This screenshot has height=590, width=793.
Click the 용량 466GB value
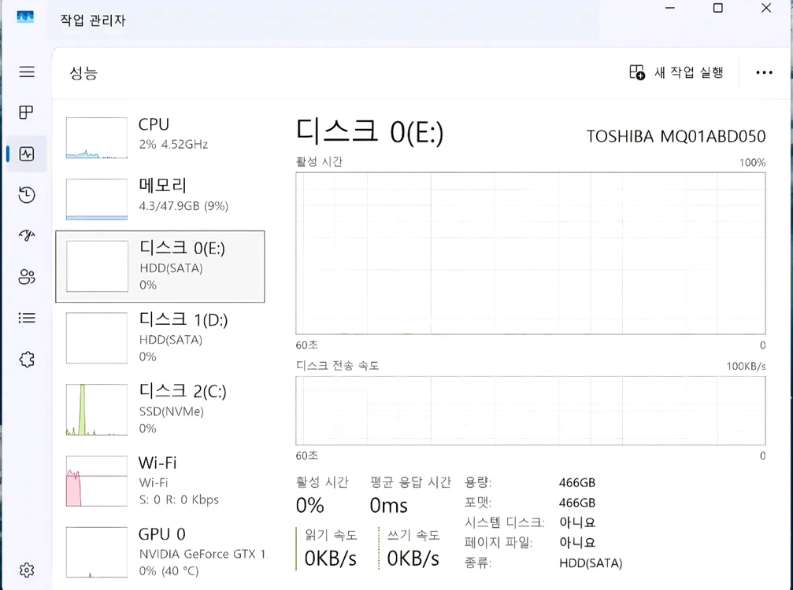click(x=577, y=483)
